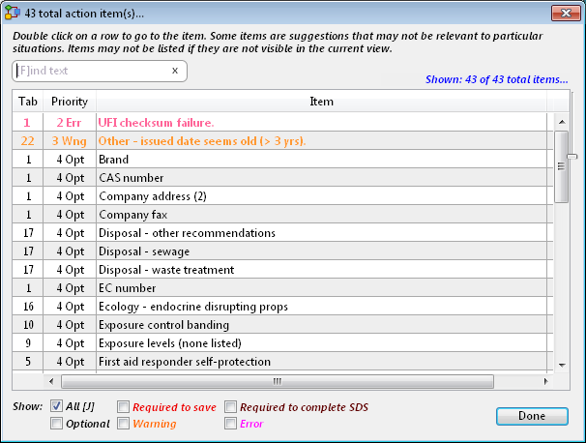Click the 2 Err priority cell

click(x=70, y=122)
